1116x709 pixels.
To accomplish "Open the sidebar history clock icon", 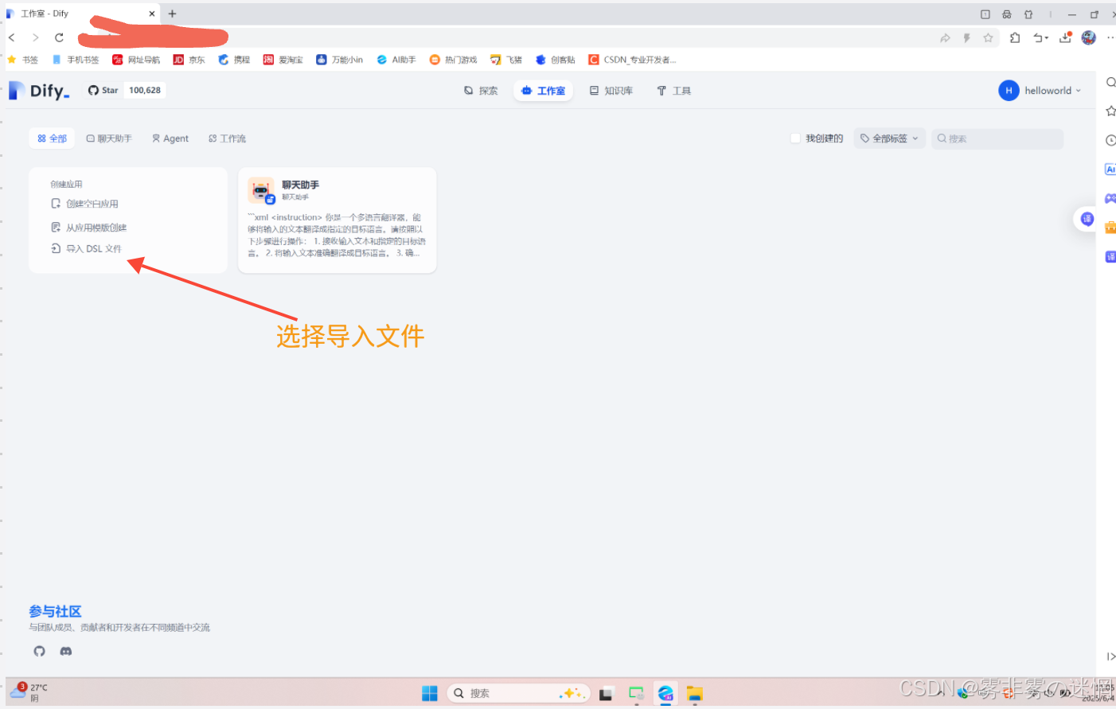I will pos(1110,140).
